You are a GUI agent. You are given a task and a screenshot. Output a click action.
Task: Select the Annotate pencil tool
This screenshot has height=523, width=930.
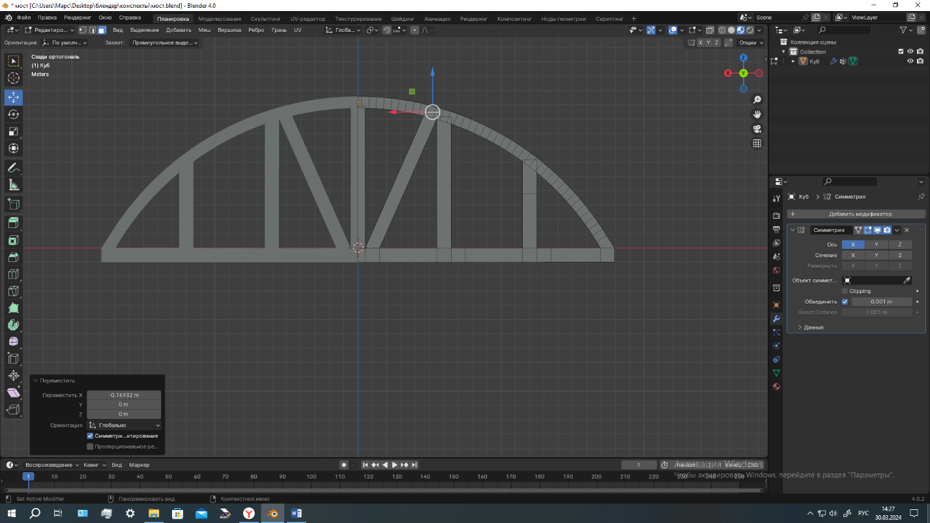click(13, 168)
